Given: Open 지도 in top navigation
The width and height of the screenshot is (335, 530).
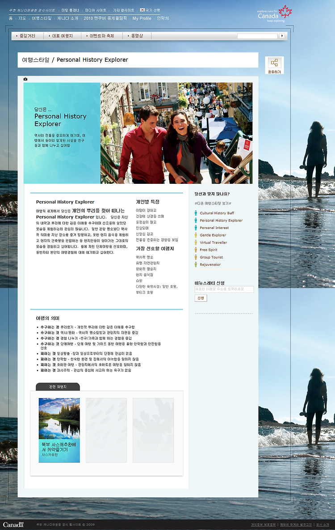Looking at the screenshot, I should coord(22,18).
